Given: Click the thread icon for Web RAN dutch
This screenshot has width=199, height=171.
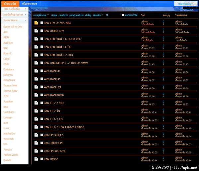Looking at the screenshot, I should [36, 95].
